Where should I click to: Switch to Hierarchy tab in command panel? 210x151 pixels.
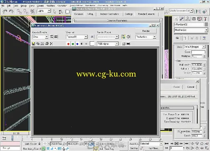point(187,19)
